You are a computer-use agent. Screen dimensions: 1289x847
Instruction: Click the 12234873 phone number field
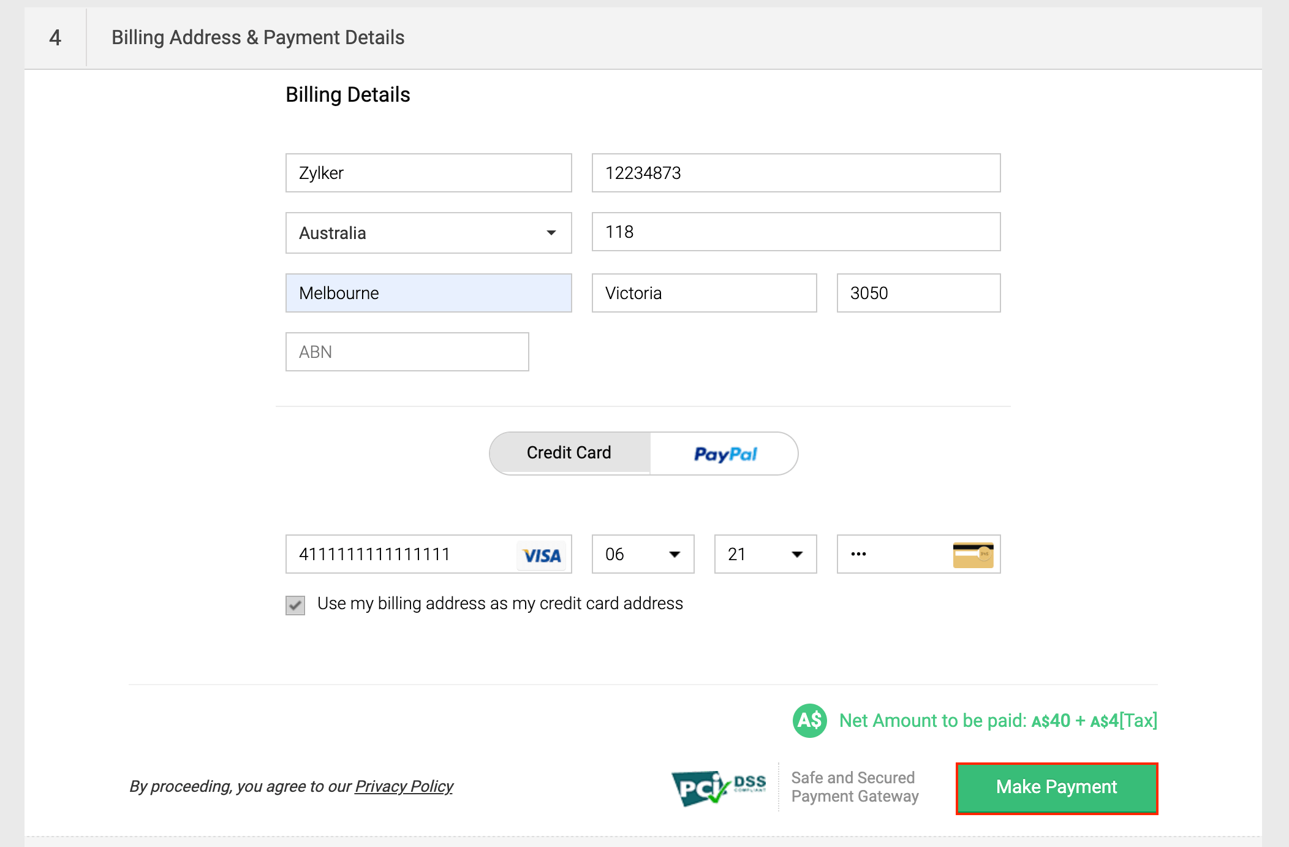796,173
